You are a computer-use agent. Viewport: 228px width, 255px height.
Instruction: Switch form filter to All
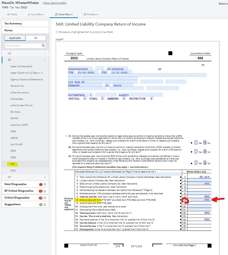click(x=36, y=38)
